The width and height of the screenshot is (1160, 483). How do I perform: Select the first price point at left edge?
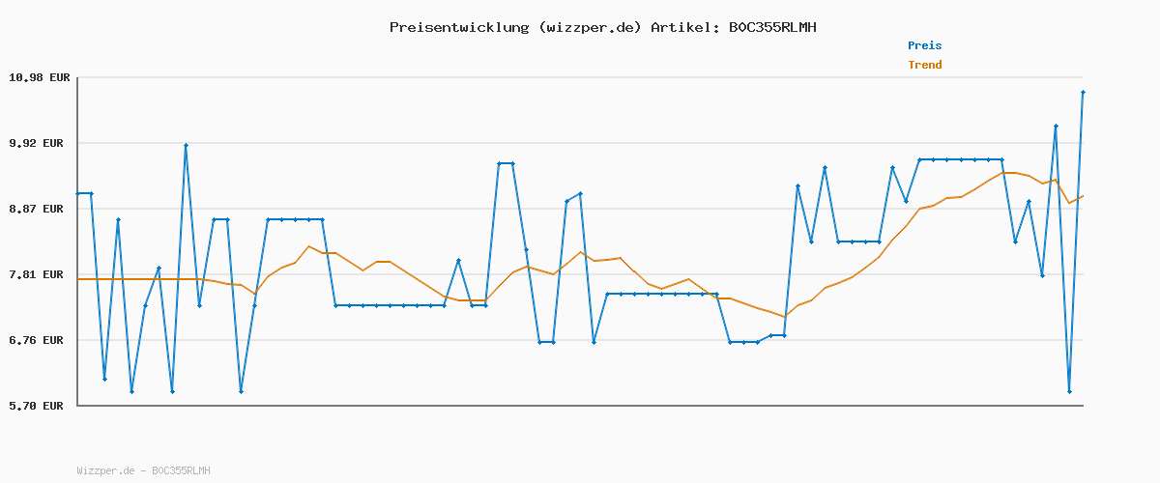click(x=78, y=193)
